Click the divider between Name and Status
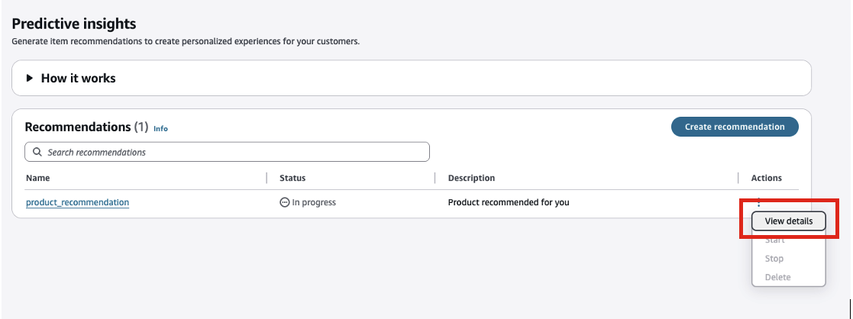 pos(267,178)
